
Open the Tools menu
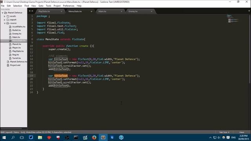[x=48, y=6]
